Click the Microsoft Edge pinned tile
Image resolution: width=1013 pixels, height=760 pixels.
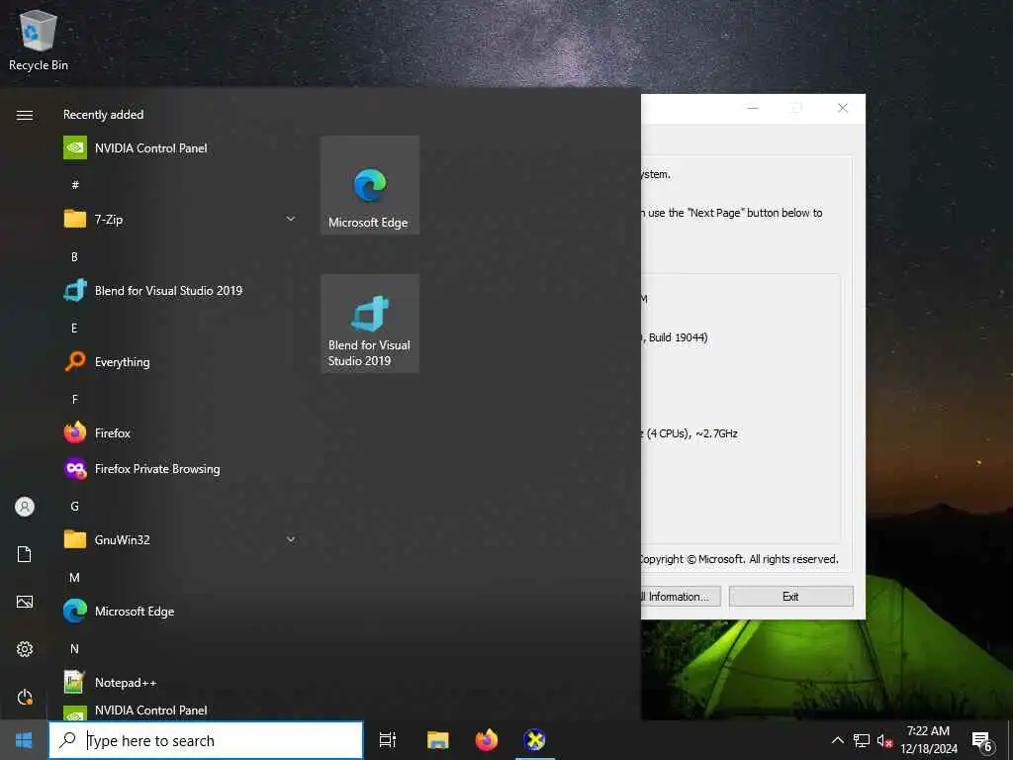click(370, 185)
